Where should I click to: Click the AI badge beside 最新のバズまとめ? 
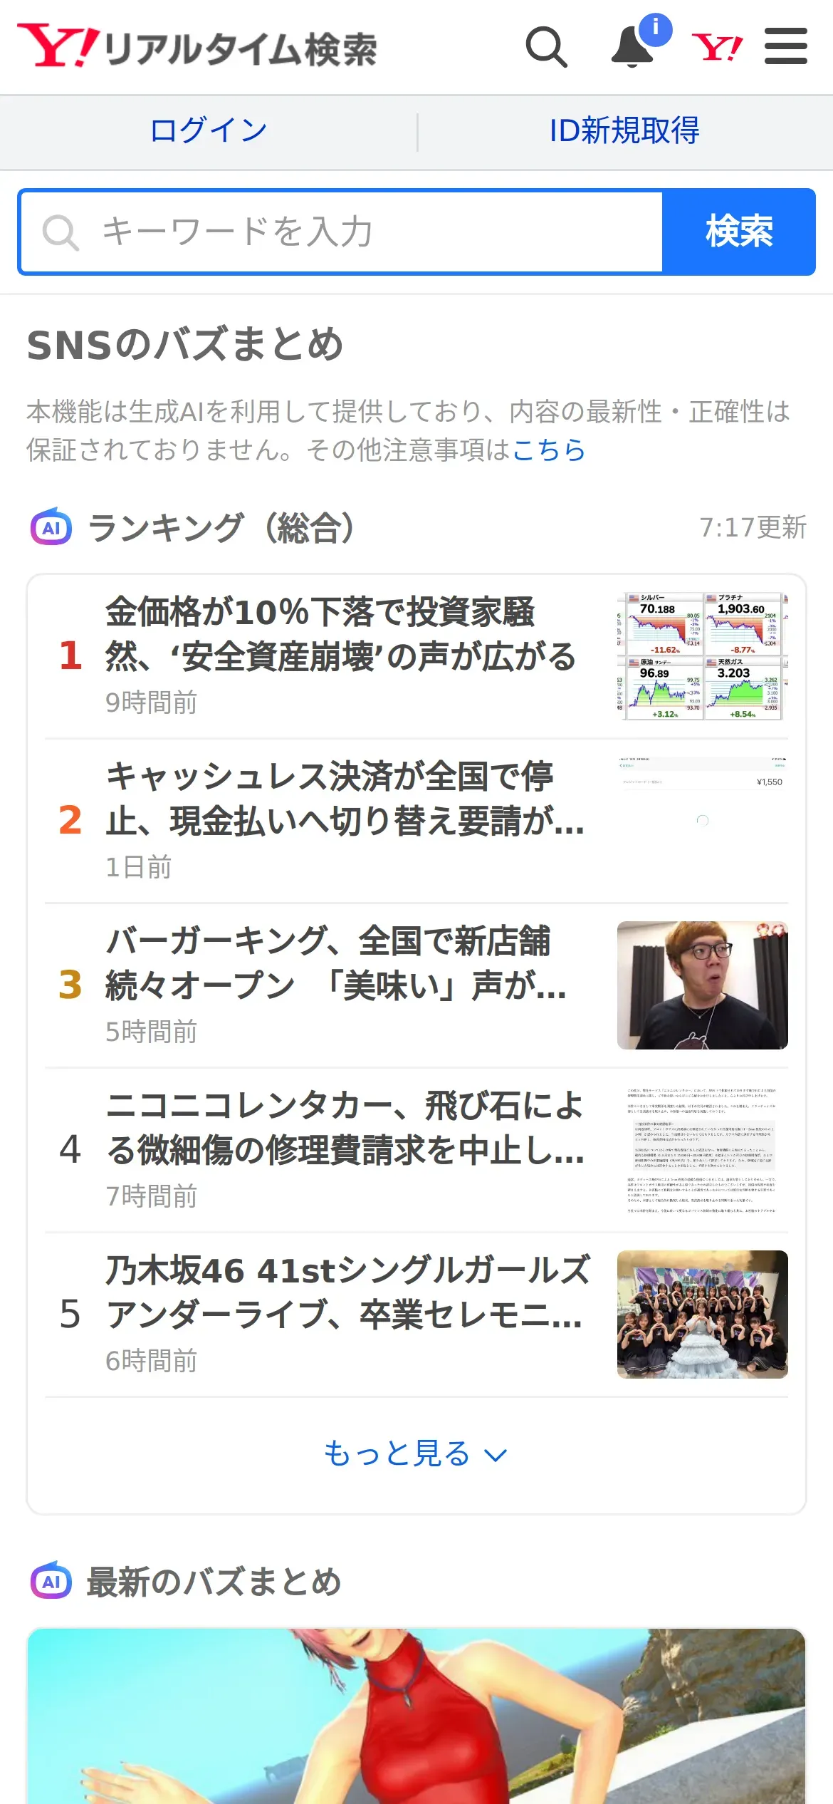tap(51, 1581)
